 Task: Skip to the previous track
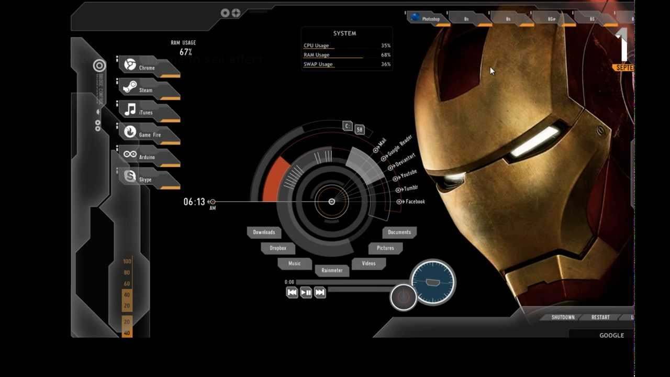tap(292, 293)
